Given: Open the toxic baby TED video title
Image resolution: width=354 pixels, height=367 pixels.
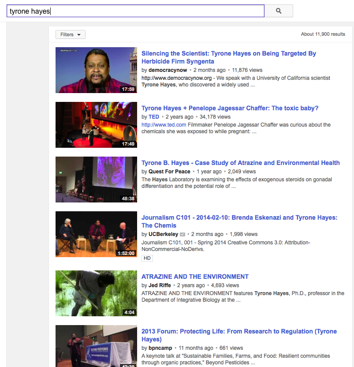Looking at the screenshot, I should (x=230, y=108).
